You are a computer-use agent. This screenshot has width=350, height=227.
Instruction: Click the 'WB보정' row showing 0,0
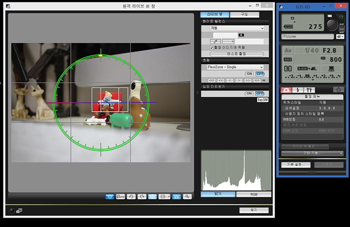coord(312,119)
